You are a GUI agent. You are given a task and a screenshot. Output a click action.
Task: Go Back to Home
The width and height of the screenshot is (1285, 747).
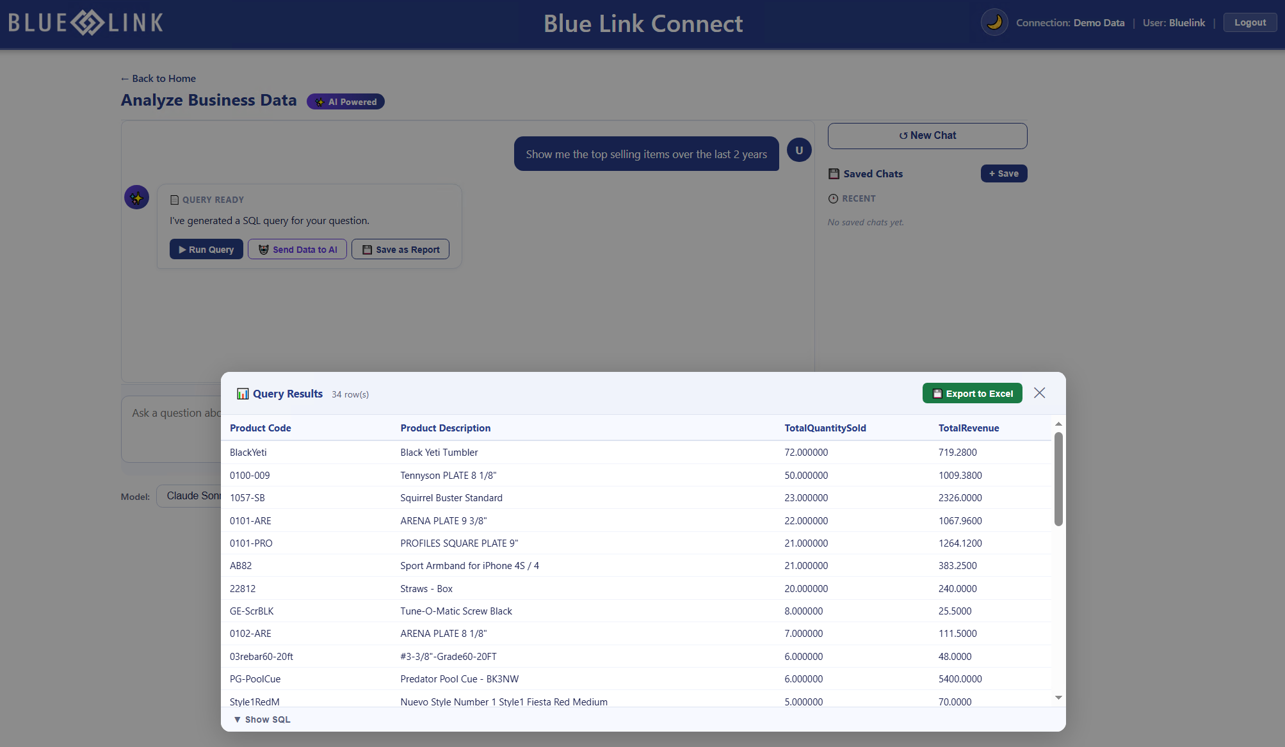pyautogui.click(x=158, y=78)
